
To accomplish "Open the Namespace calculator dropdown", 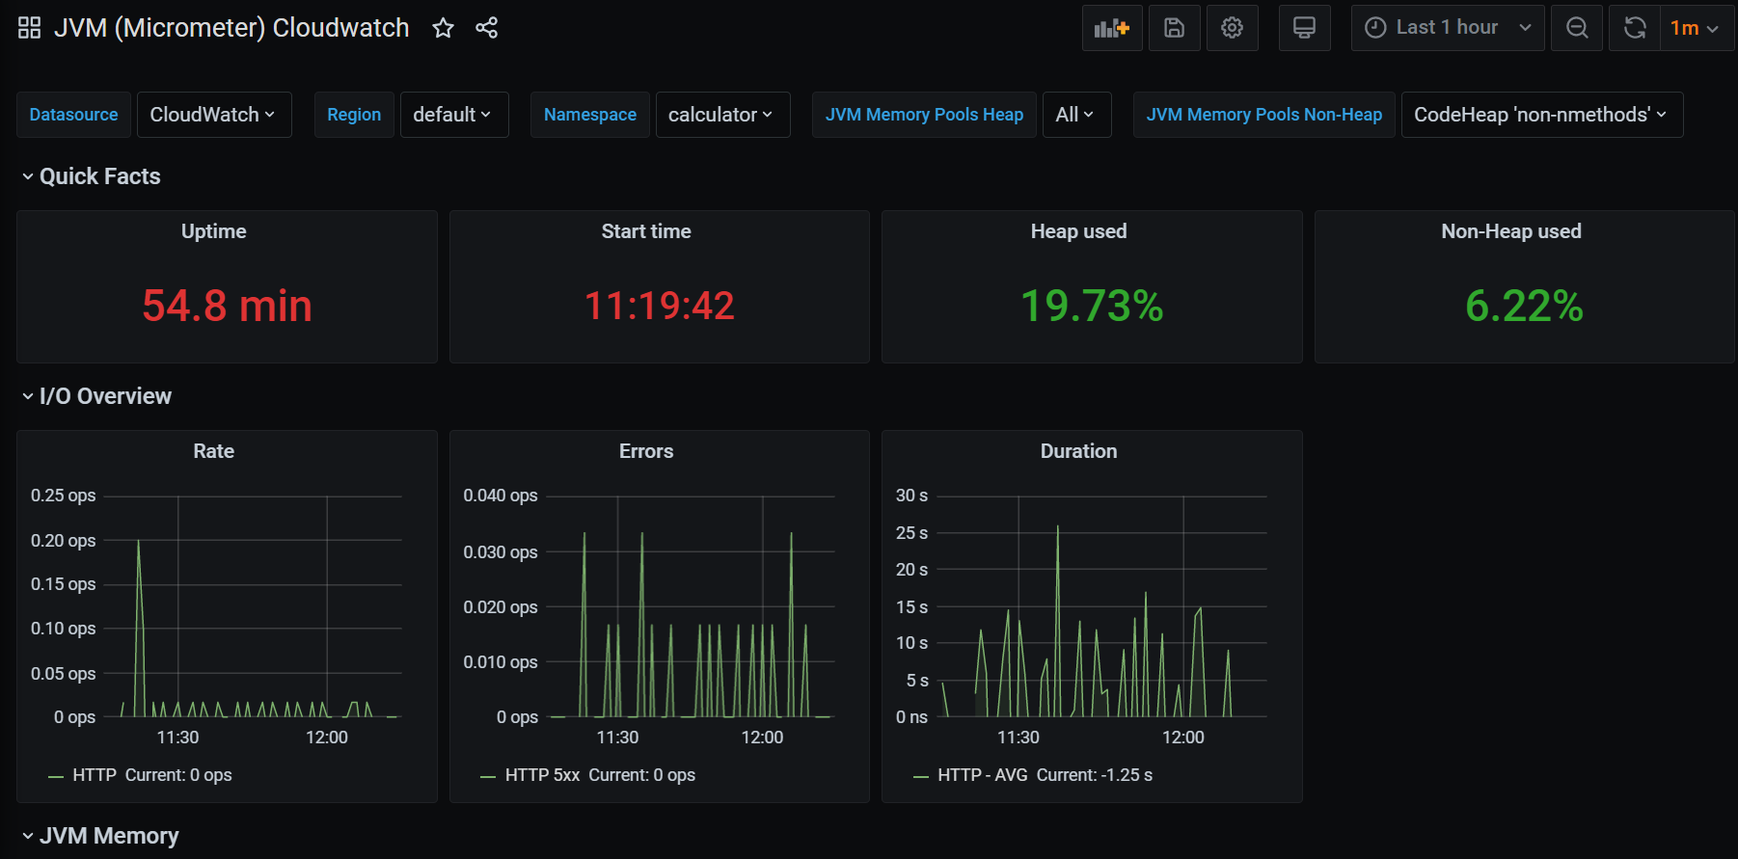I will click(x=721, y=115).
